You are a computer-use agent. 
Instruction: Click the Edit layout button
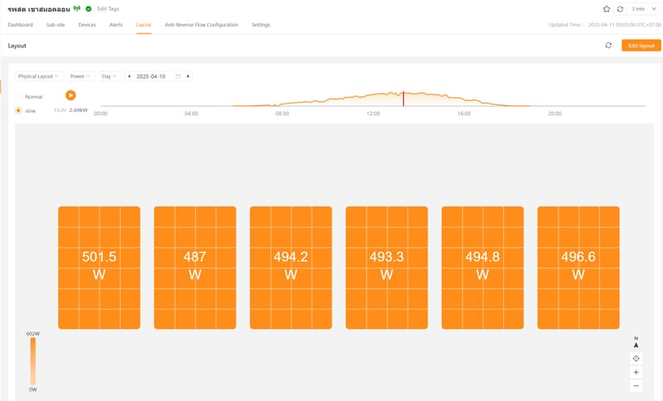coord(641,45)
